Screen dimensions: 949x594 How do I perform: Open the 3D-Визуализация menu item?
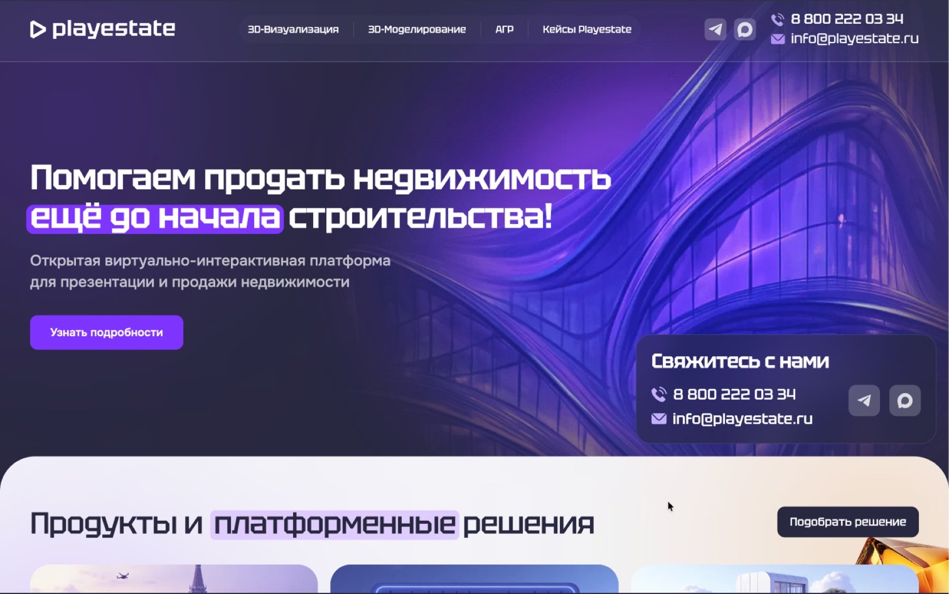(293, 30)
